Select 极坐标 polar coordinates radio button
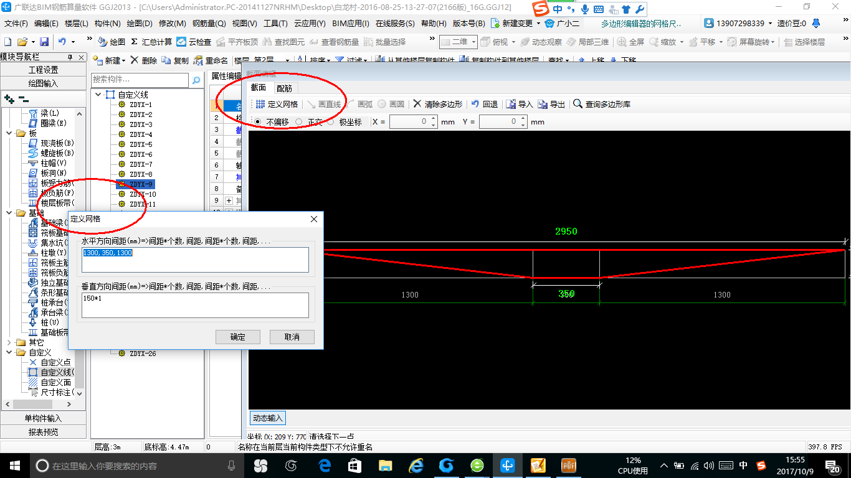Viewport: 851px width, 478px height. coord(330,122)
